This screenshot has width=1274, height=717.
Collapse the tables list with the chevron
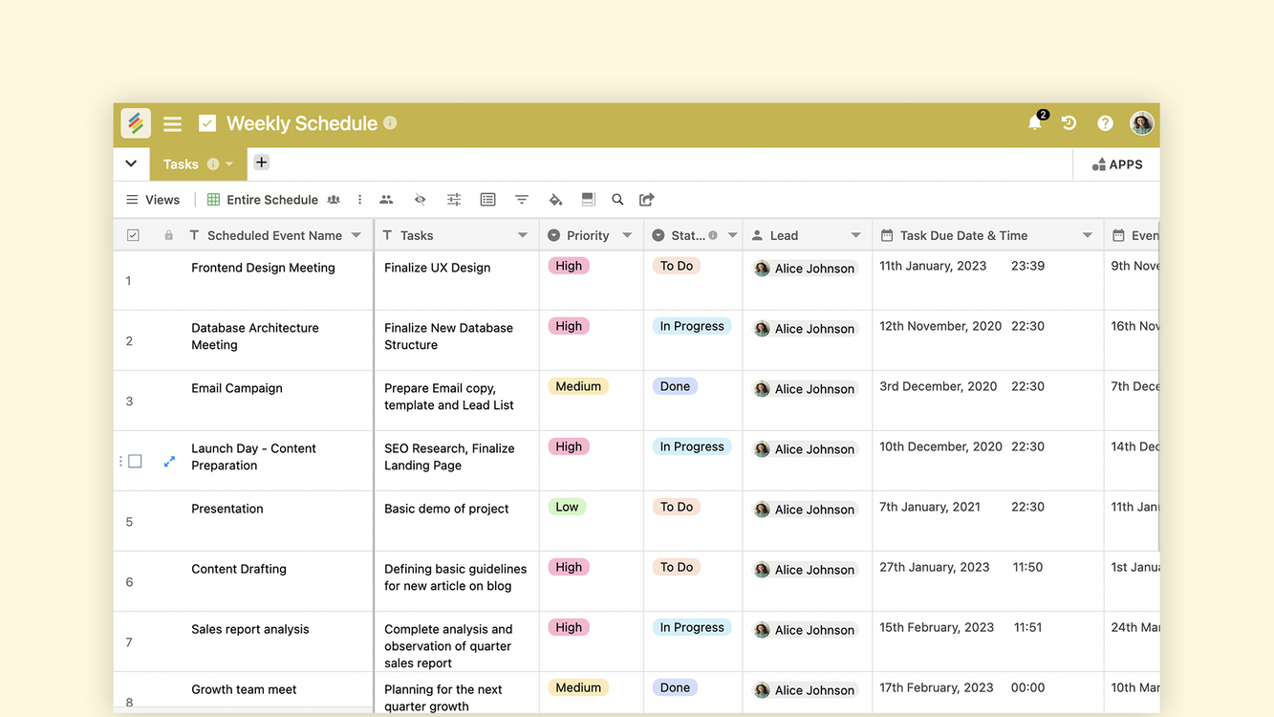pos(131,164)
